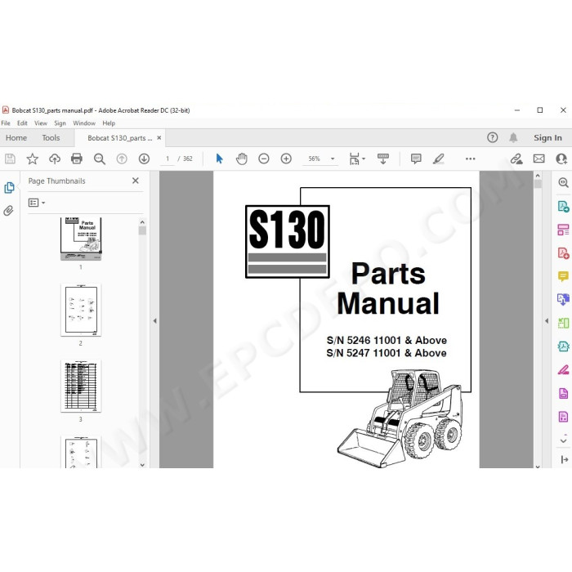The image size is (572, 572).
Task: Expand the right tools pane with the arrow-bar icon
Action: [x=565, y=459]
